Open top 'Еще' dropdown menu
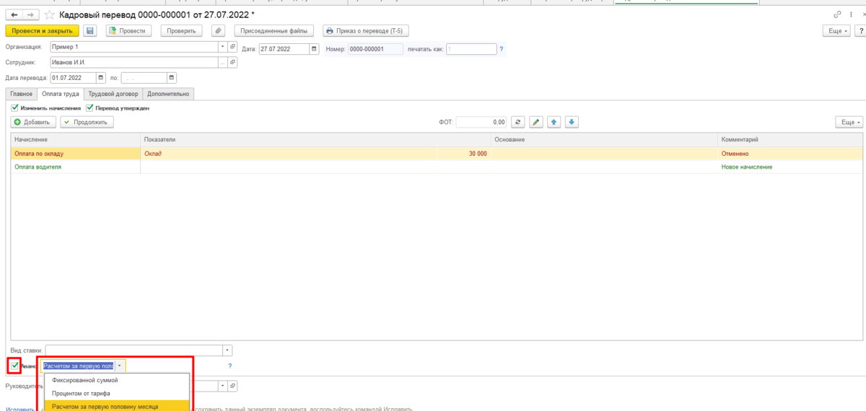Viewport: 866px width, 411px height. [837, 31]
